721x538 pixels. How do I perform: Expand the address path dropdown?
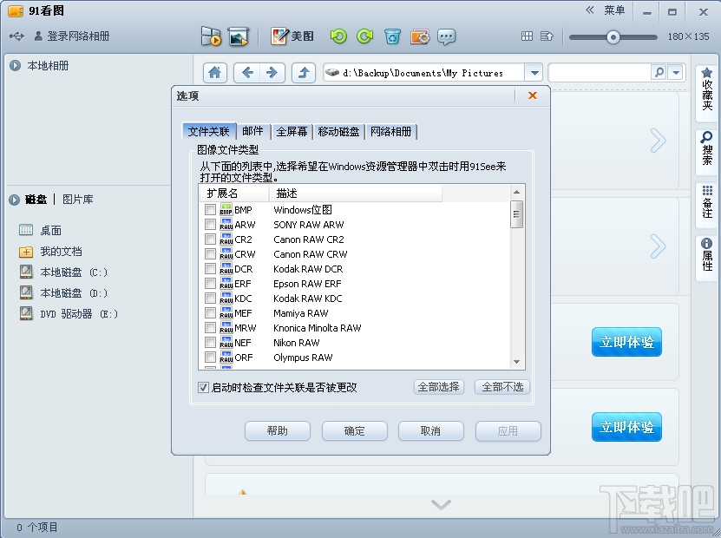pyautogui.click(x=534, y=73)
